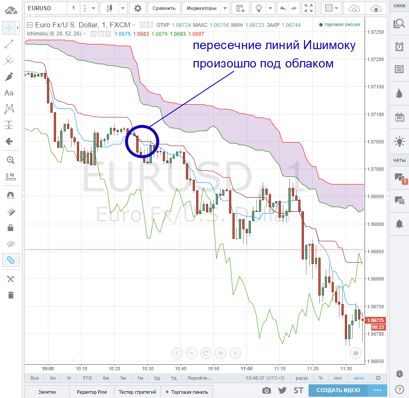Click the lightbulb ideas icon in toolbar
The height and width of the screenshot is (398, 409).
pyautogui.click(x=259, y=9)
